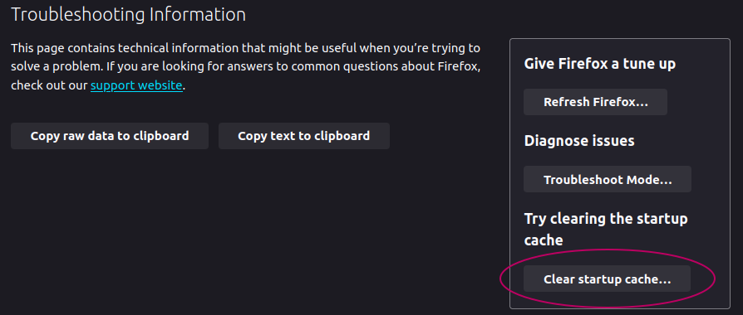Copy raw data to clipboard
The width and height of the screenshot is (743, 315).
110,136
